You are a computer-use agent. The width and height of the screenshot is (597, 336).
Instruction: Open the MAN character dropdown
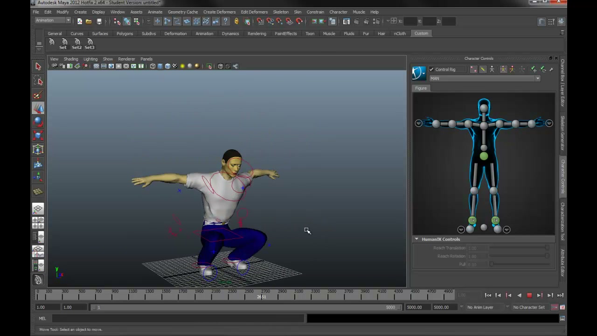point(485,78)
